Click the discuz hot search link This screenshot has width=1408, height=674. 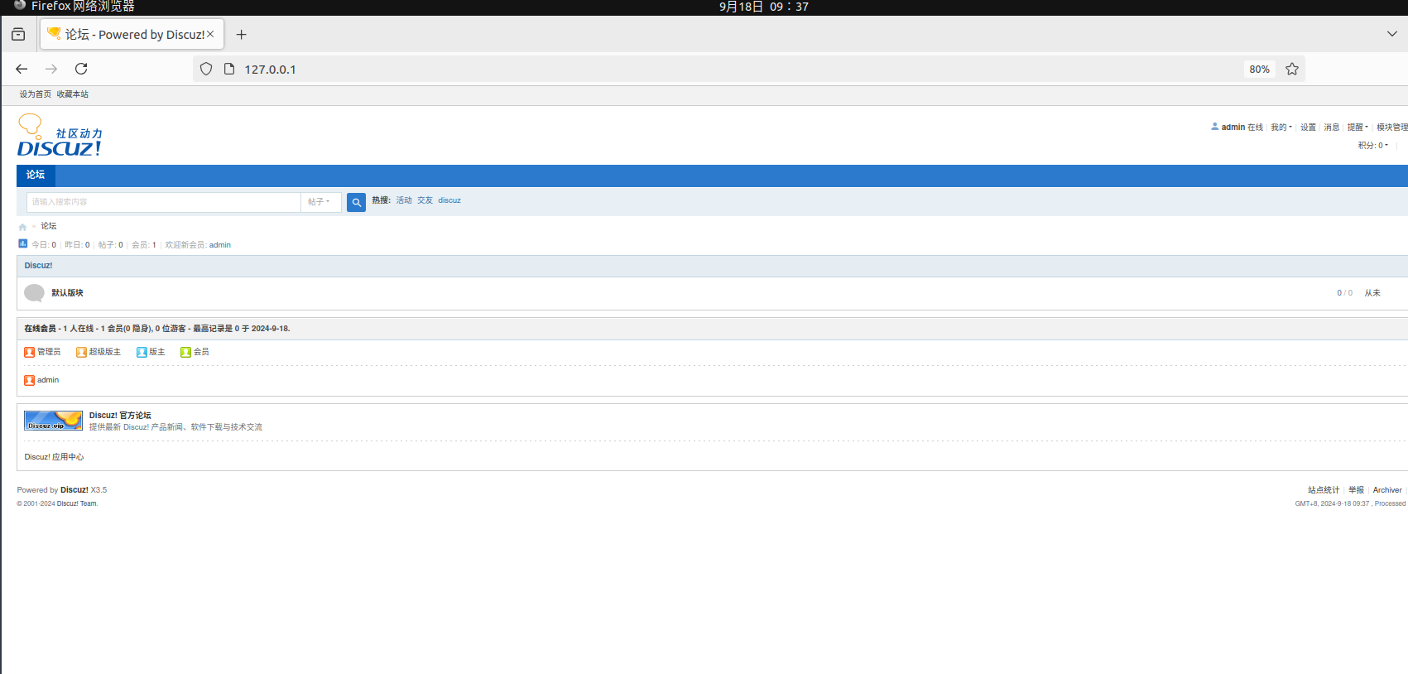[449, 200]
